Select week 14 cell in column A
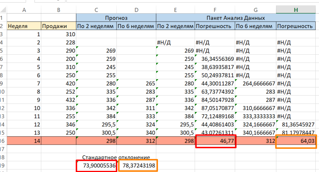Viewport: 319px width, 172px height. 24,141
